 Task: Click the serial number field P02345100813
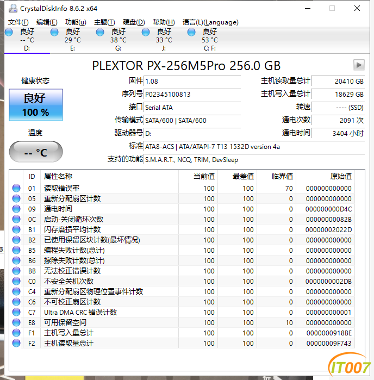pos(192,94)
